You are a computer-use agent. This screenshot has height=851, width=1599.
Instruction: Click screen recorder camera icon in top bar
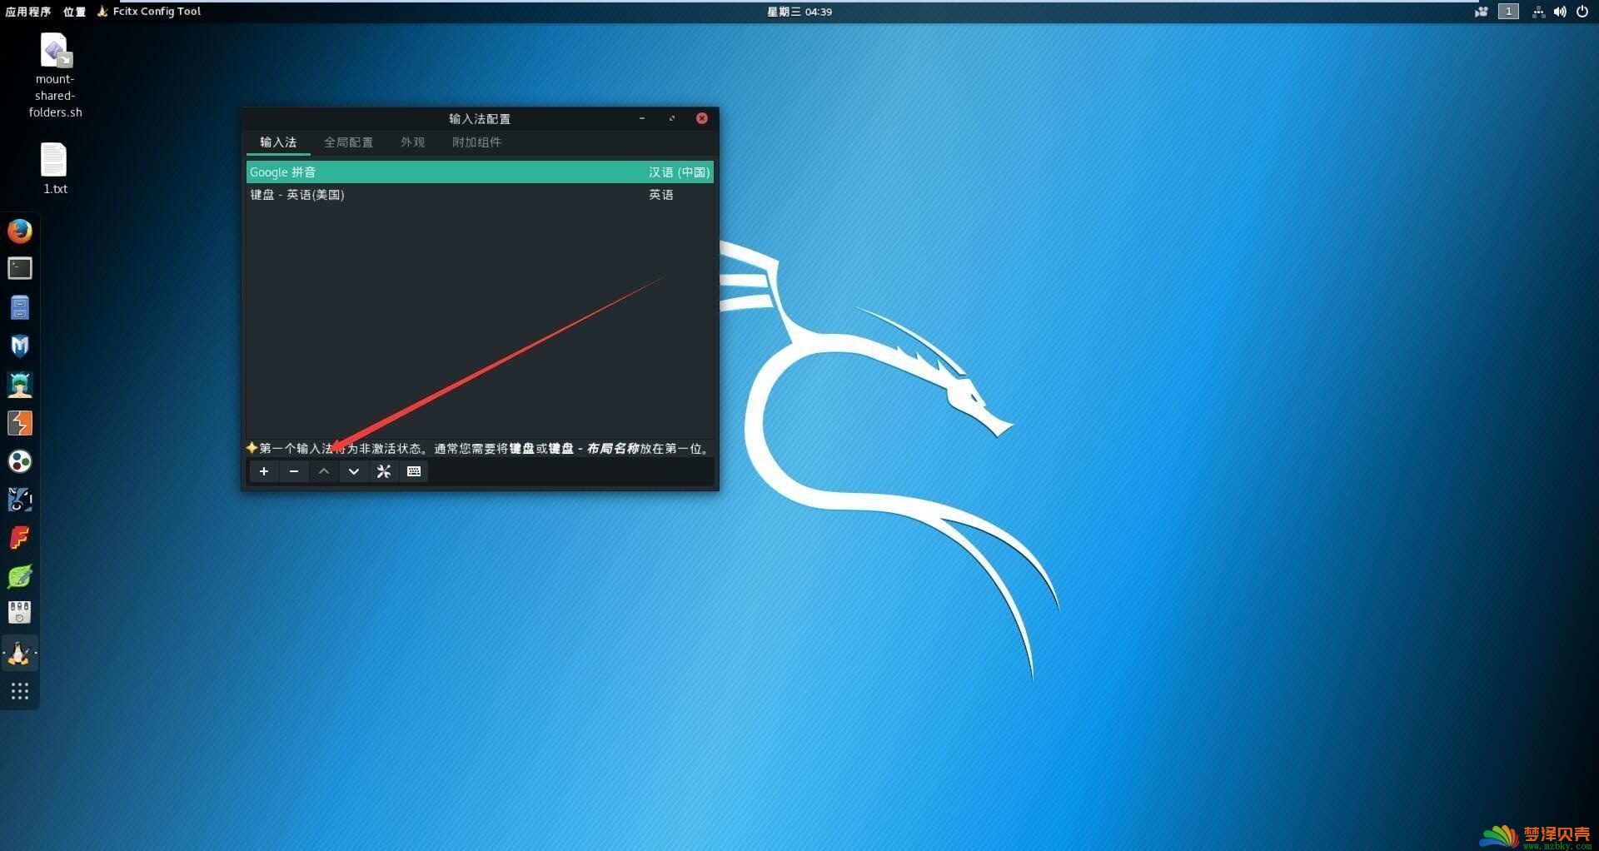(x=1482, y=12)
